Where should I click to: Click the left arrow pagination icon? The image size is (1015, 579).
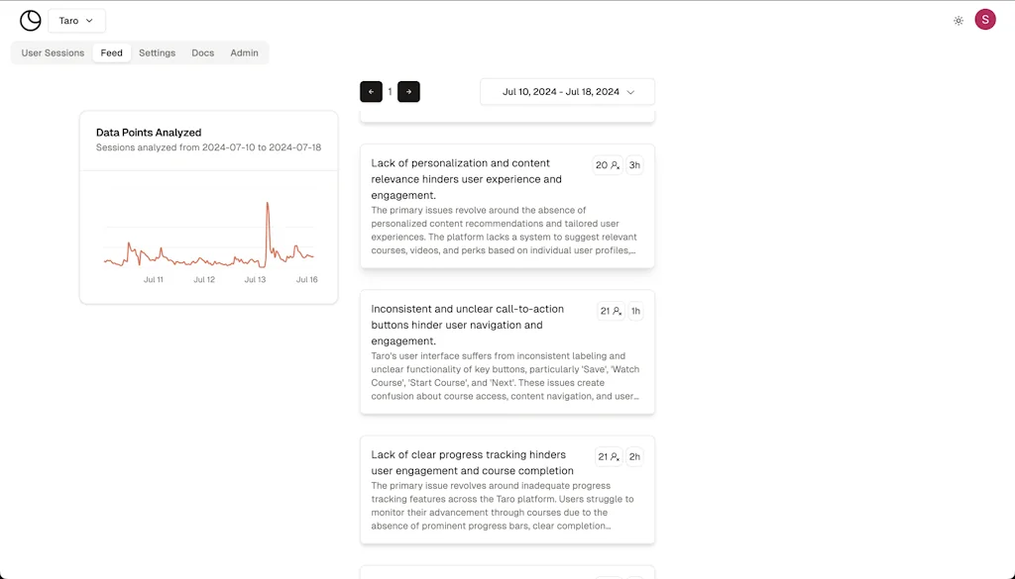(x=371, y=91)
